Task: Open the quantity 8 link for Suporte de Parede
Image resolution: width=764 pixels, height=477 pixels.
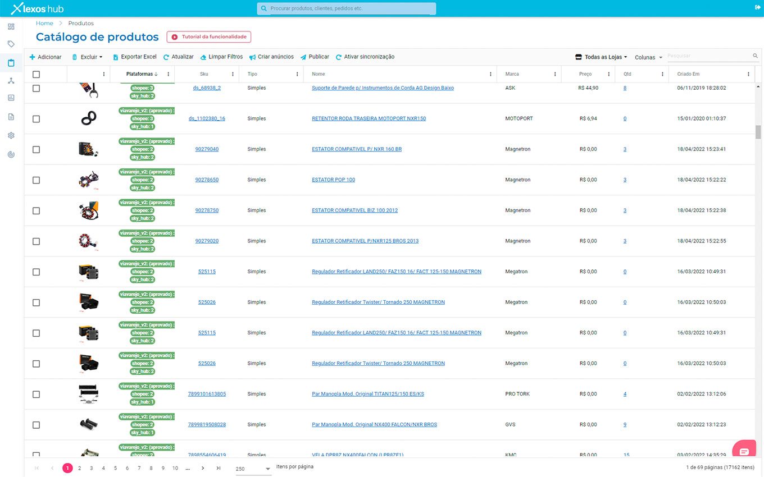Action: (625, 88)
